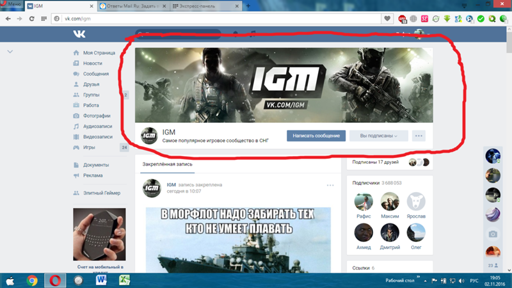Open subscriber Рафис avatar
This screenshot has height=288, width=512.
click(x=364, y=202)
